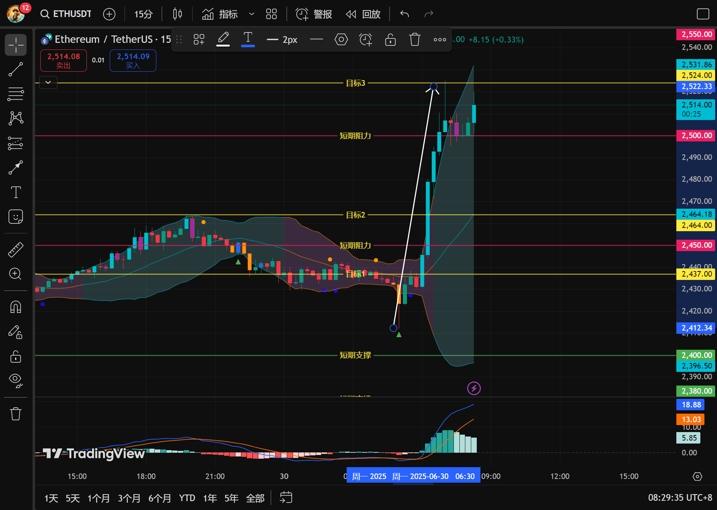This screenshot has width=717, height=510.
Task: Open the candlestick chart type menu
Action: 177,14
